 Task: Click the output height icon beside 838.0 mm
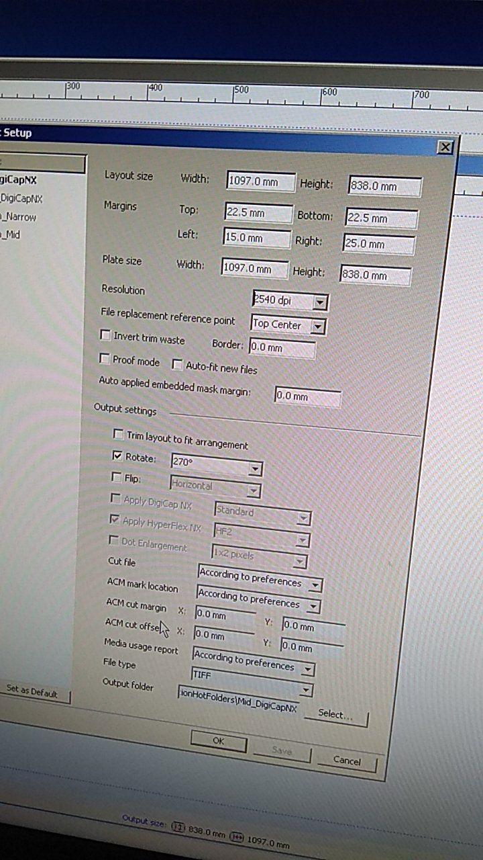pyautogui.click(x=178, y=826)
